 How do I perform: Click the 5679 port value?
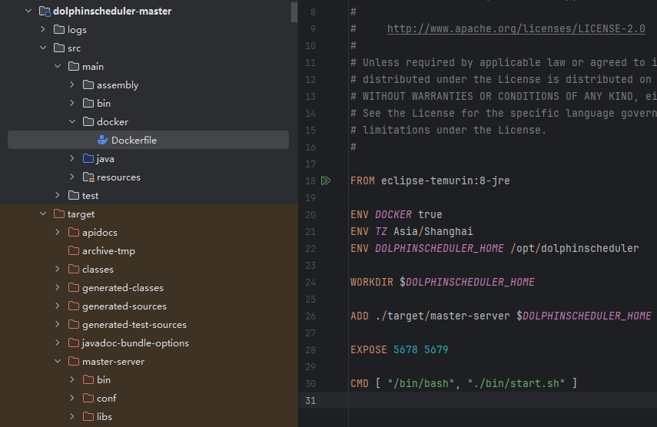[436, 349]
